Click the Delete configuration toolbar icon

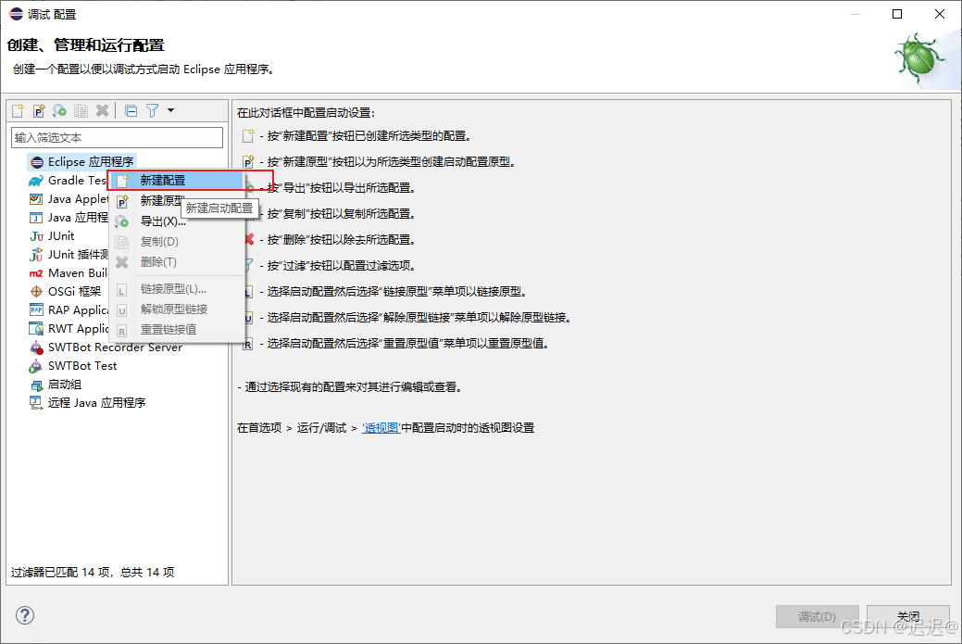pyautogui.click(x=103, y=110)
